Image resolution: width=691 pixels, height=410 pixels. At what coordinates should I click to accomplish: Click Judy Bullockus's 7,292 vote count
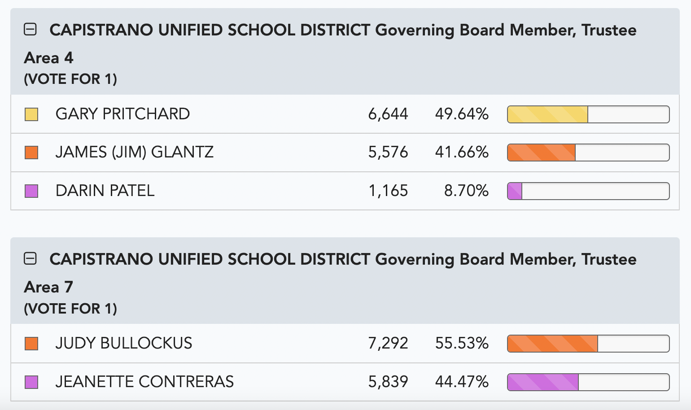pyautogui.click(x=388, y=343)
